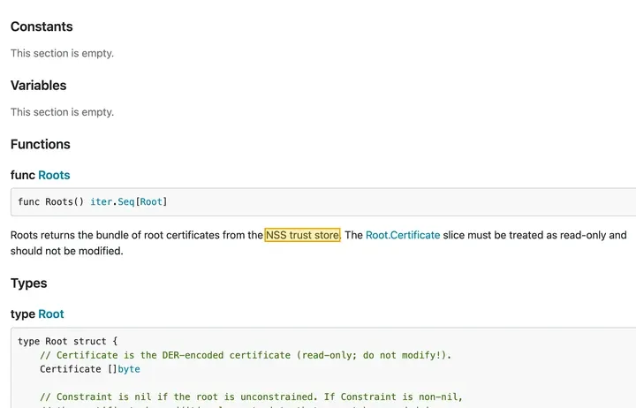Screen dimensions: 636x408
Task: Click the byte type link in struct
Action: tap(129, 369)
